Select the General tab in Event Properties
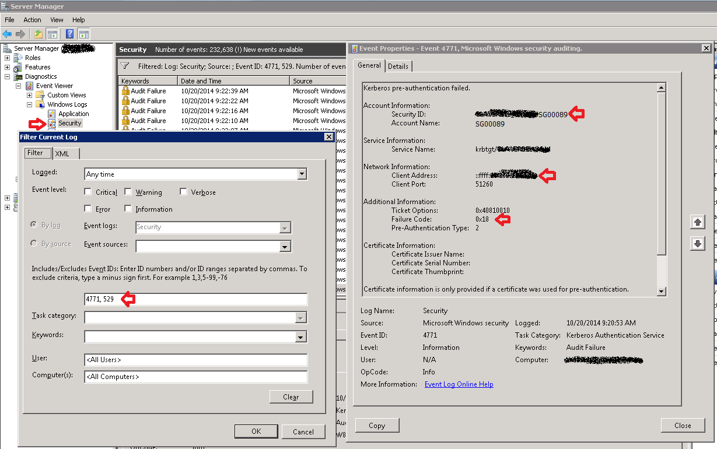Screen dimensions: 717x449 tap(369, 65)
